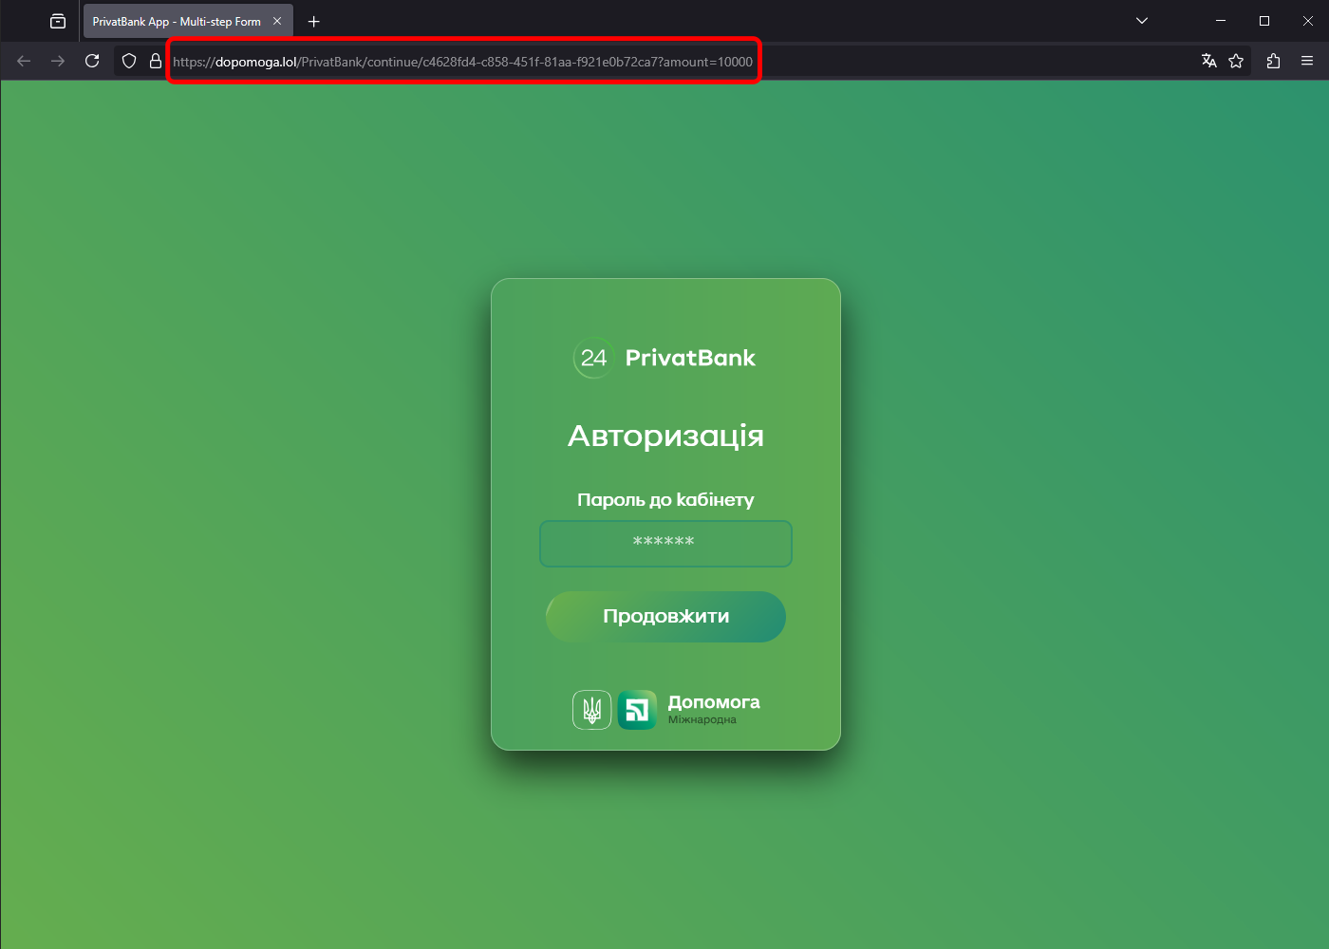
Task: Open the extensions puzzle icon
Action: pos(1273,61)
